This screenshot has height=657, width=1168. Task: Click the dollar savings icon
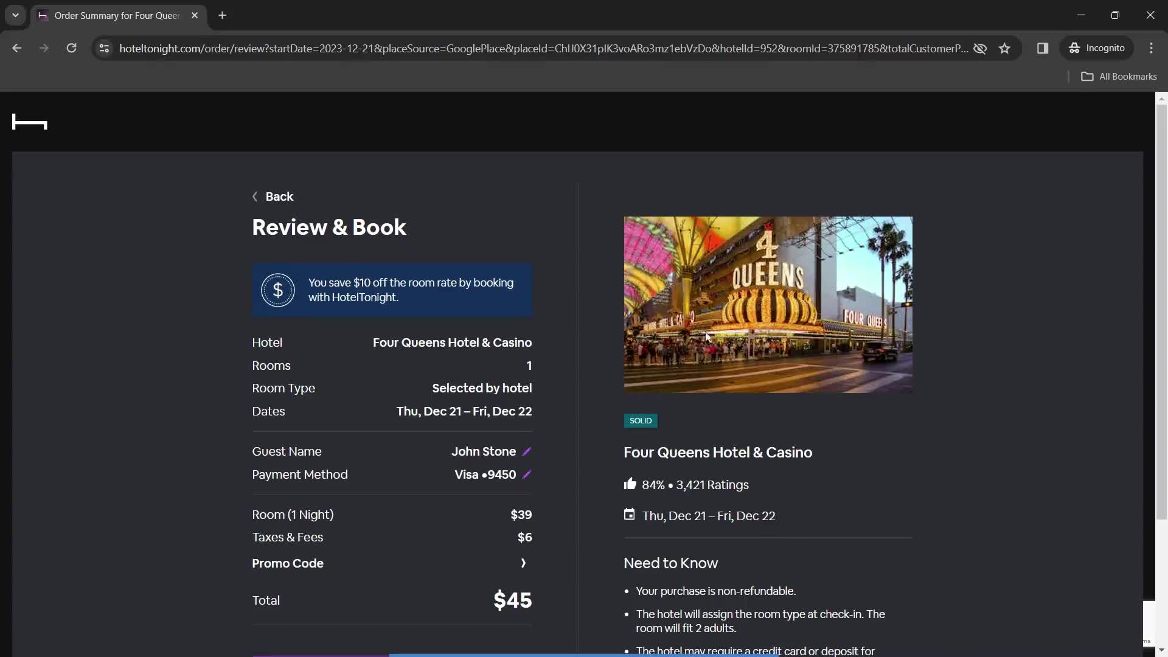pos(278,290)
